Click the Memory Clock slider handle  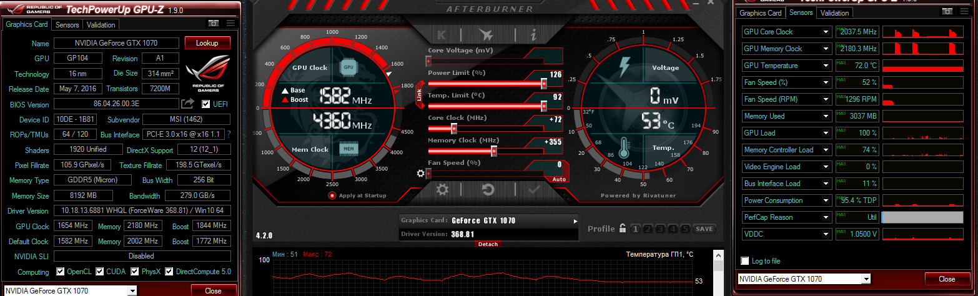pos(494,151)
